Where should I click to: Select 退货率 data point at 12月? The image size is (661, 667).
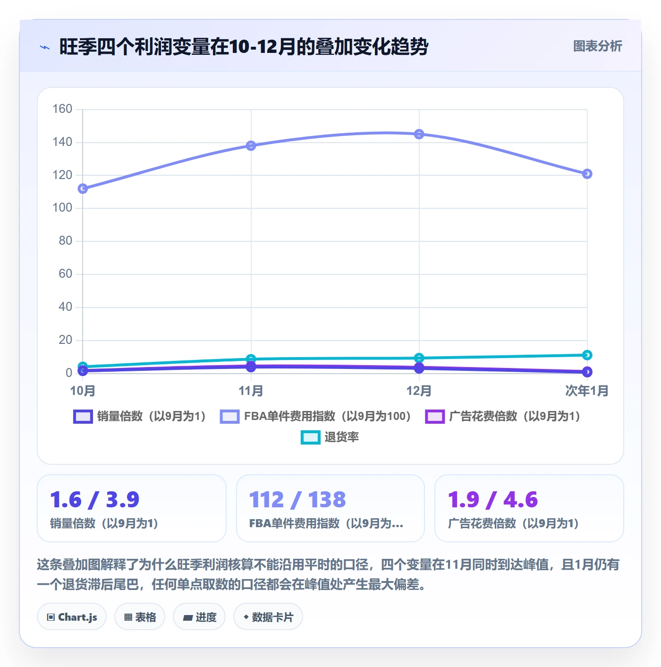click(419, 358)
